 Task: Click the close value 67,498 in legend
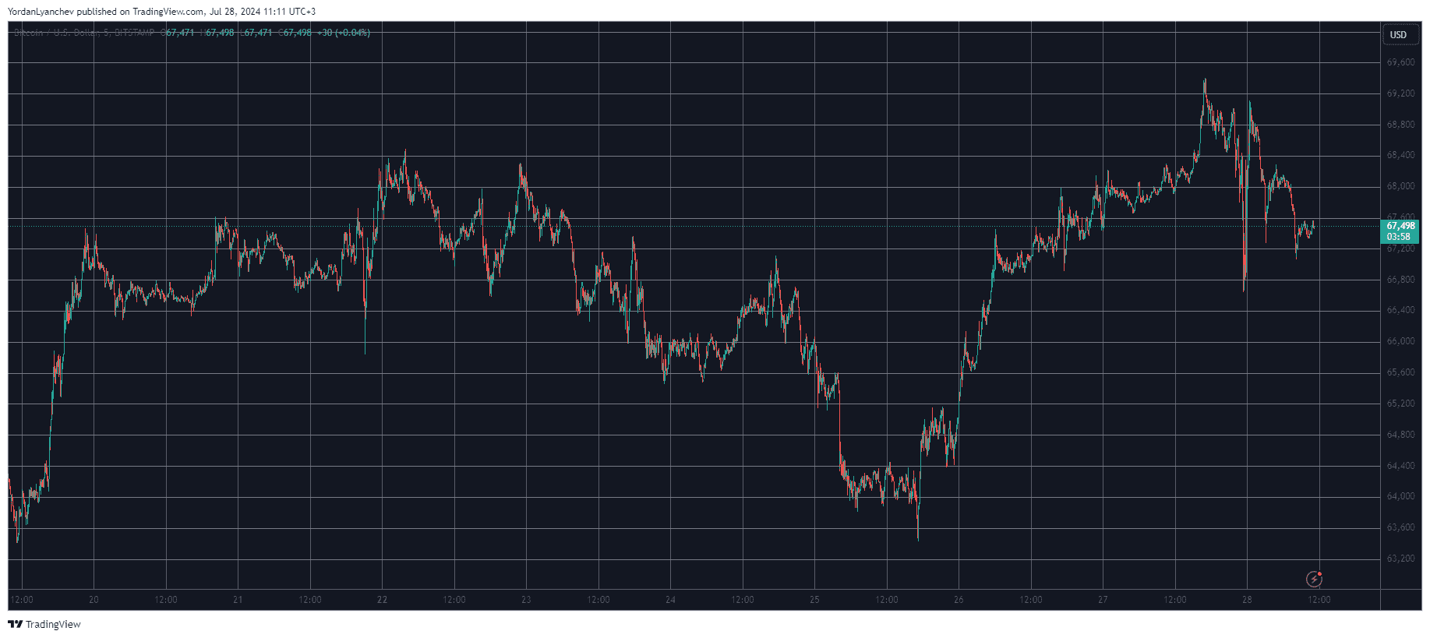coord(298,33)
